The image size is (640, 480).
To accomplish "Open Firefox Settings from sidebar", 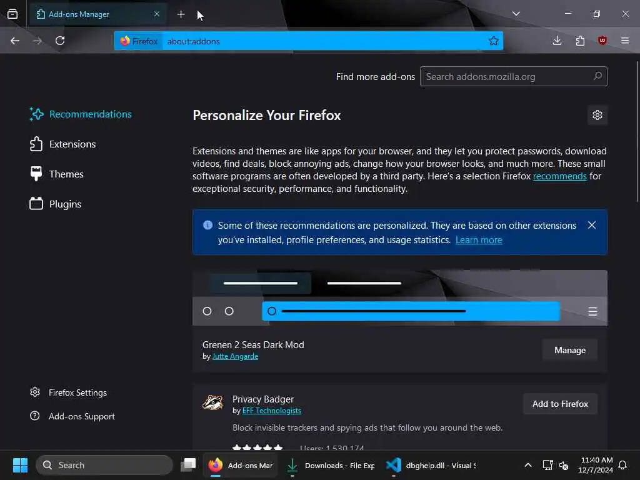I will tap(69, 392).
